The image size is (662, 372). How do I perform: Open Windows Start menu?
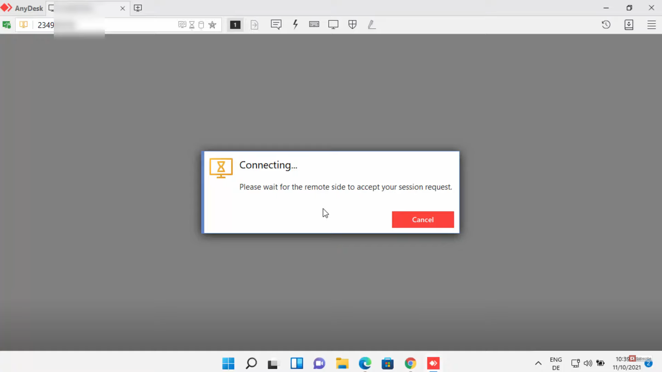pyautogui.click(x=228, y=363)
